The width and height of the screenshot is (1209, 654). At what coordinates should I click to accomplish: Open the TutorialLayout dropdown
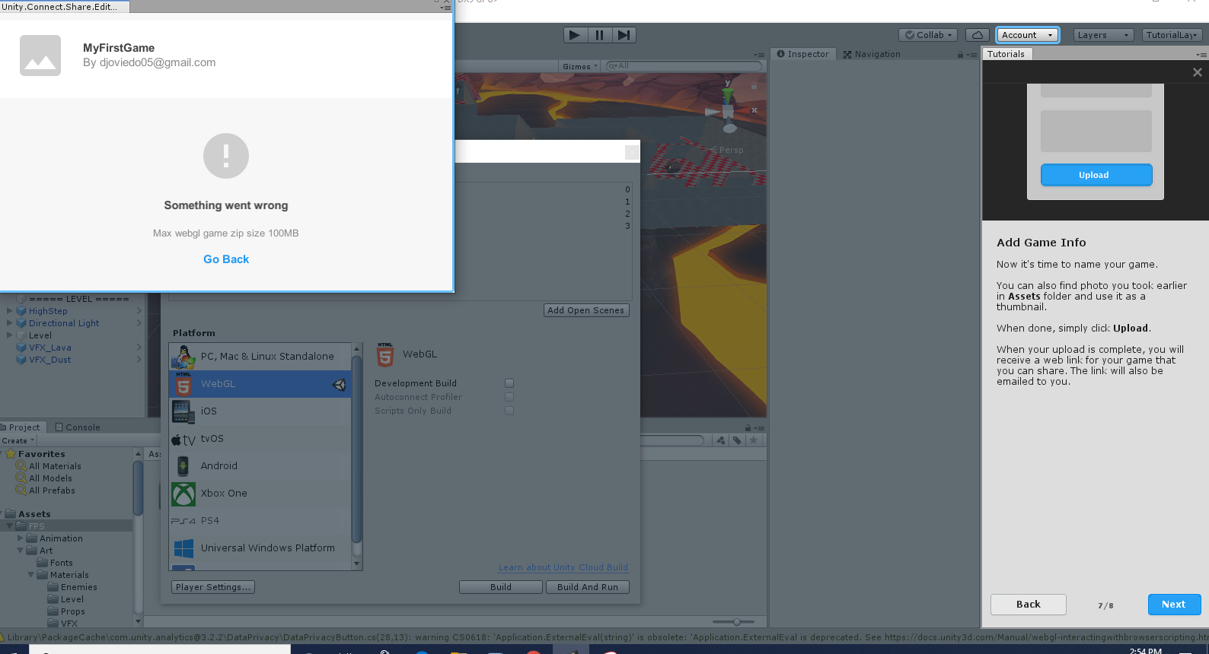(x=1172, y=35)
